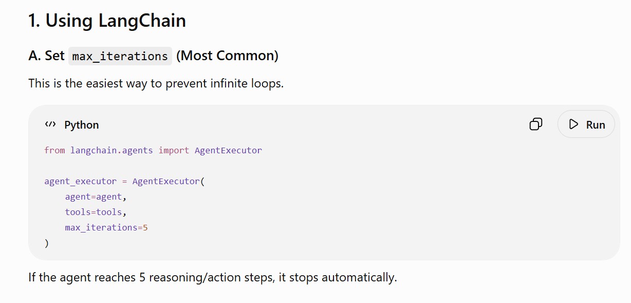631x303 pixels.
Task: Click the closing parenthesis code line
Action: 47,243
